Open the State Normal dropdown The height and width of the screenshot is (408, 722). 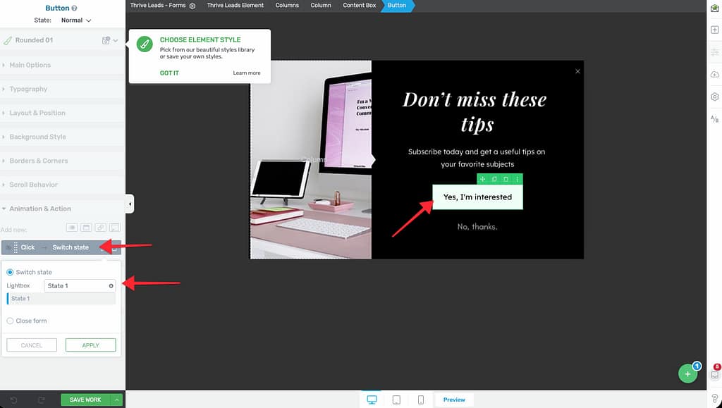click(x=76, y=20)
